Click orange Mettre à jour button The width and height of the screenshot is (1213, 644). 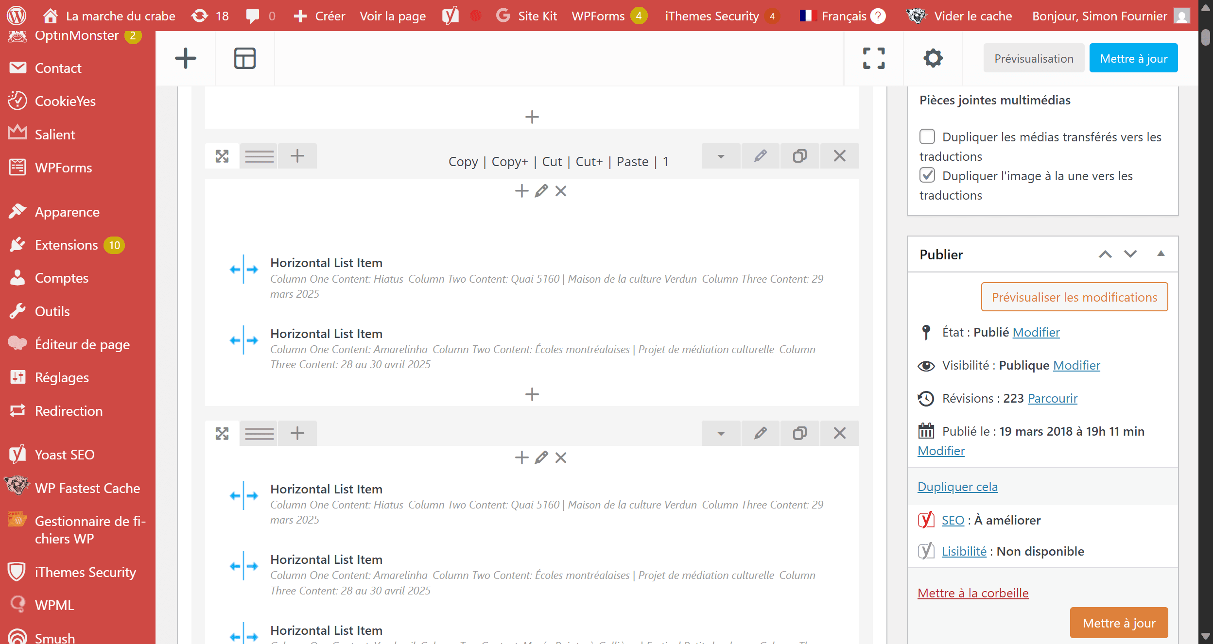click(1119, 623)
